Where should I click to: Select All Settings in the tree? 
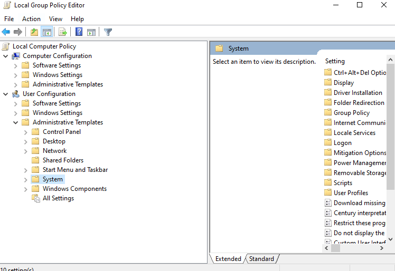(58, 198)
